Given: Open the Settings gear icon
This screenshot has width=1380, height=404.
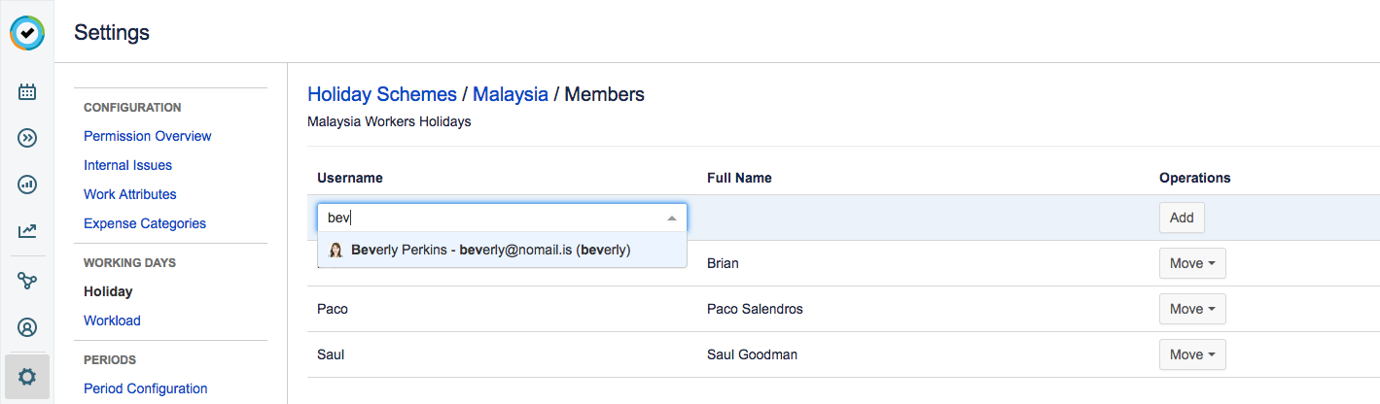Looking at the screenshot, I should 27,376.
